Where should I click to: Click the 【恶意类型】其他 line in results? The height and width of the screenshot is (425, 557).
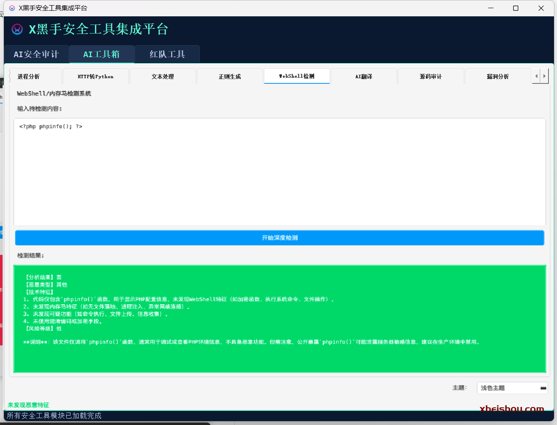point(46,284)
